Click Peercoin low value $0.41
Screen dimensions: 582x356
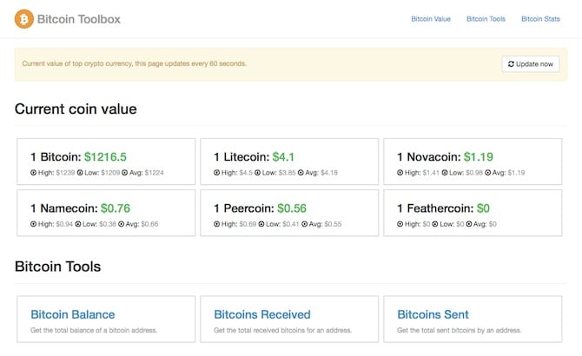pyautogui.click(x=291, y=224)
